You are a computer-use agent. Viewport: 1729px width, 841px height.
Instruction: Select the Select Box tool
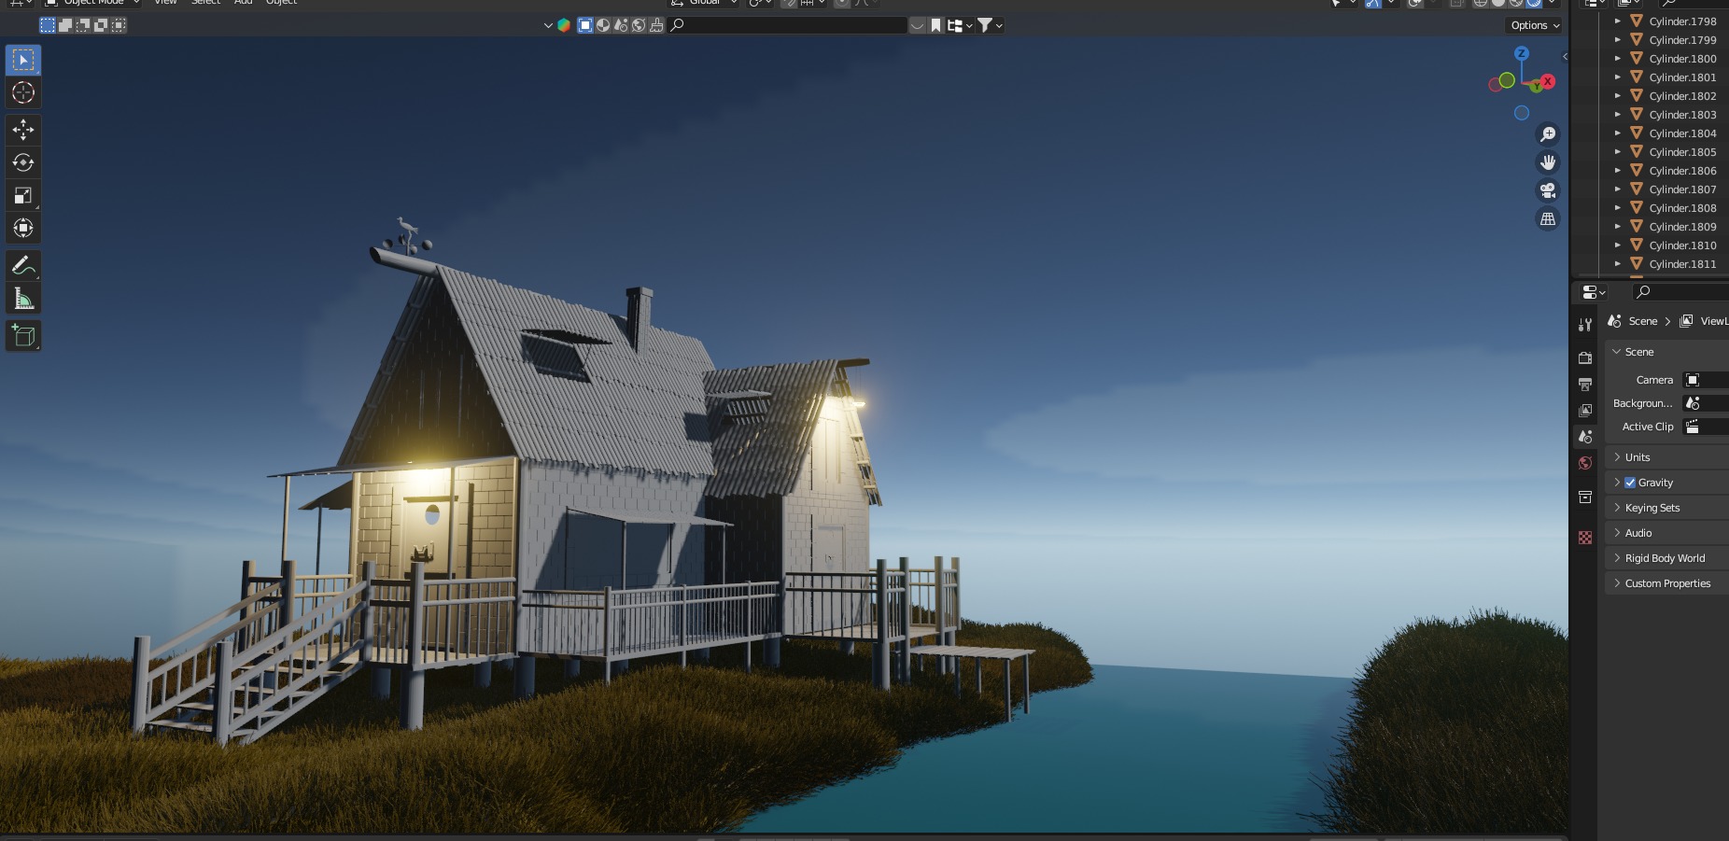23,60
